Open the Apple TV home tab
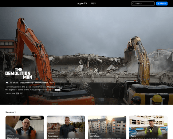The height and width of the screenshot is (139, 173). 82,3
